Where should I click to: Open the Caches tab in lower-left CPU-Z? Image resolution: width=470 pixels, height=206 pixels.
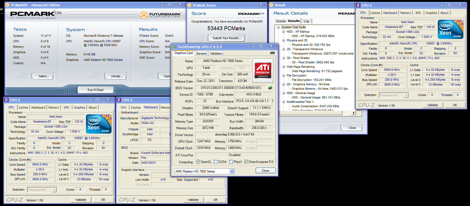(x=23, y=108)
